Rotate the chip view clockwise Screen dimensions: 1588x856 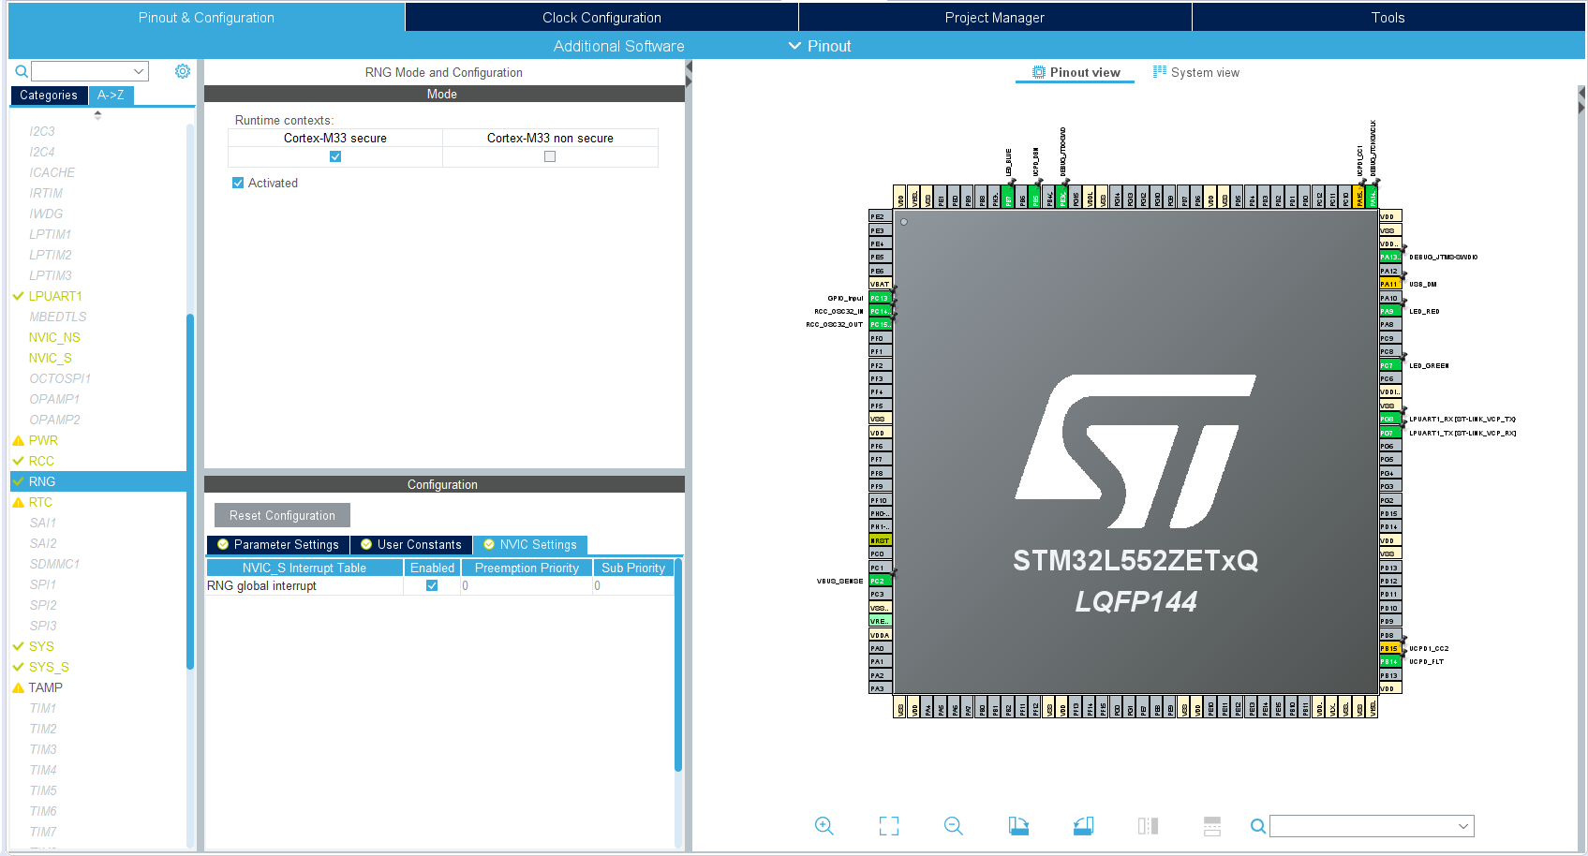click(1018, 826)
